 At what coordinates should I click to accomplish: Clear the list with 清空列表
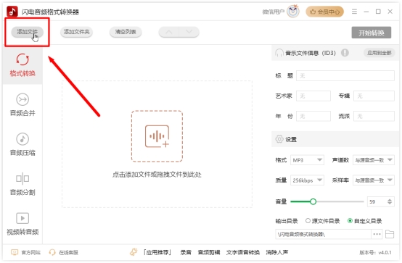(x=126, y=32)
